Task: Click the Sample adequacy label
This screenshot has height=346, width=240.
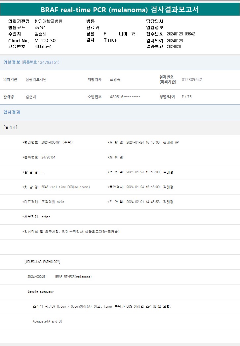Action: click(x=40, y=291)
